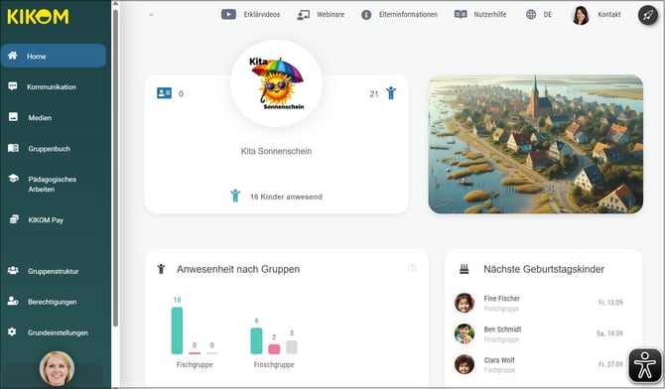Click the Froschgruppe grey bar showing 3

coord(292,347)
